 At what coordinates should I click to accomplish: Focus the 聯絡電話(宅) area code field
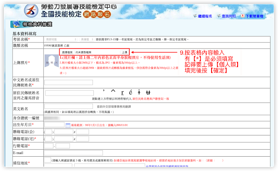pos(48,139)
